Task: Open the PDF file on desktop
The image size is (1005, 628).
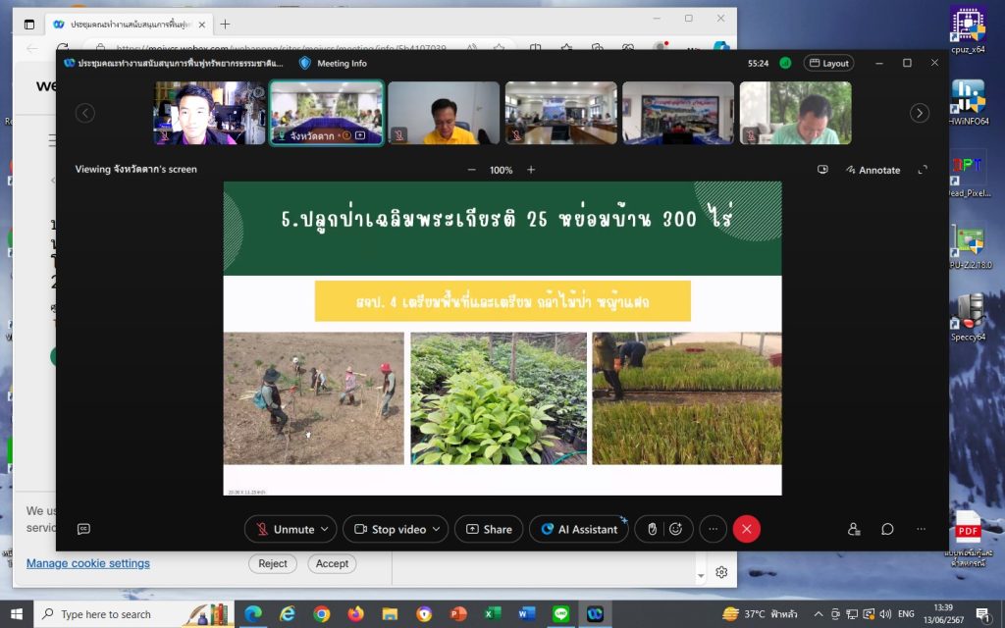Action: click(969, 537)
